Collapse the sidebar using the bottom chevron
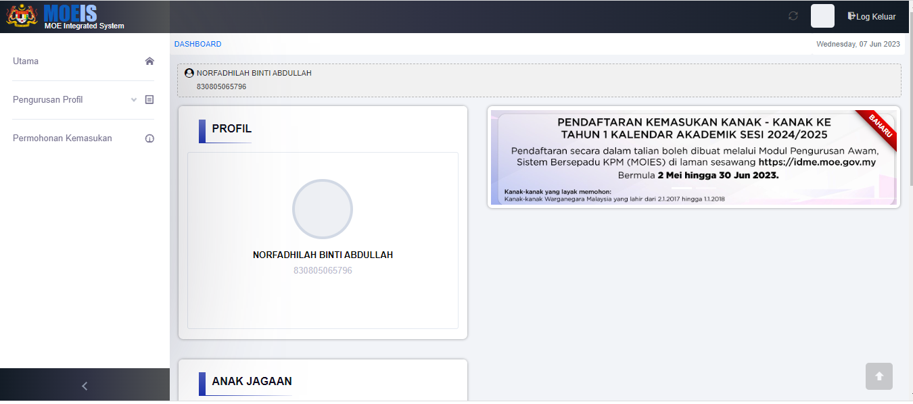 pyautogui.click(x=85, y=386)
